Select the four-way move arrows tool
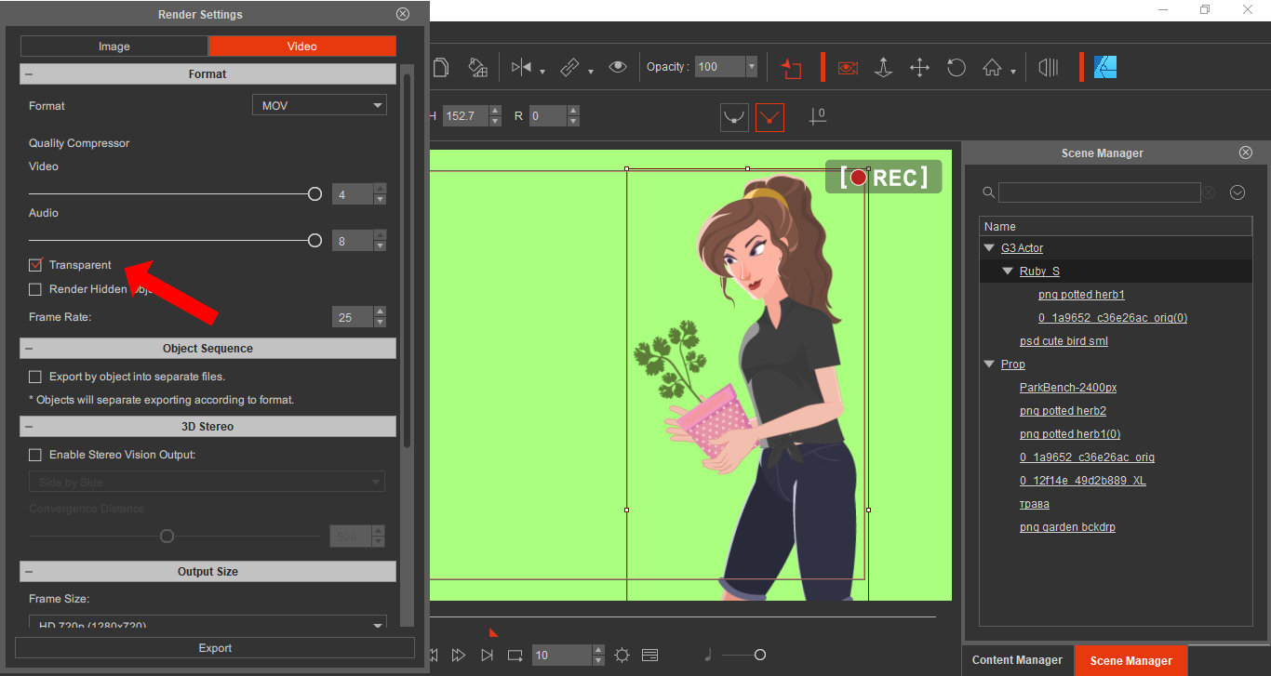Screen dimensions: 1271x676 click(x=919, y=67)
